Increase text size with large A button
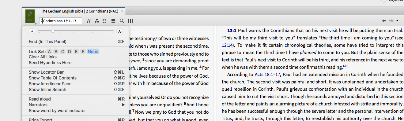Viewport: 404px width, 121px height. click(119, 31)
